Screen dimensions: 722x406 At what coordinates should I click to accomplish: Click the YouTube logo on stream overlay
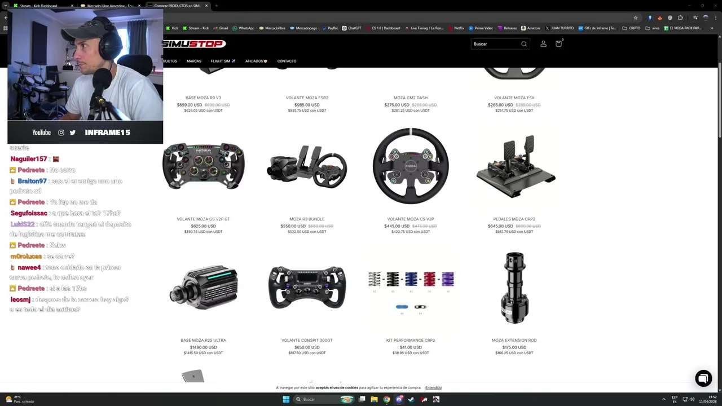click(x=41, y=133)
